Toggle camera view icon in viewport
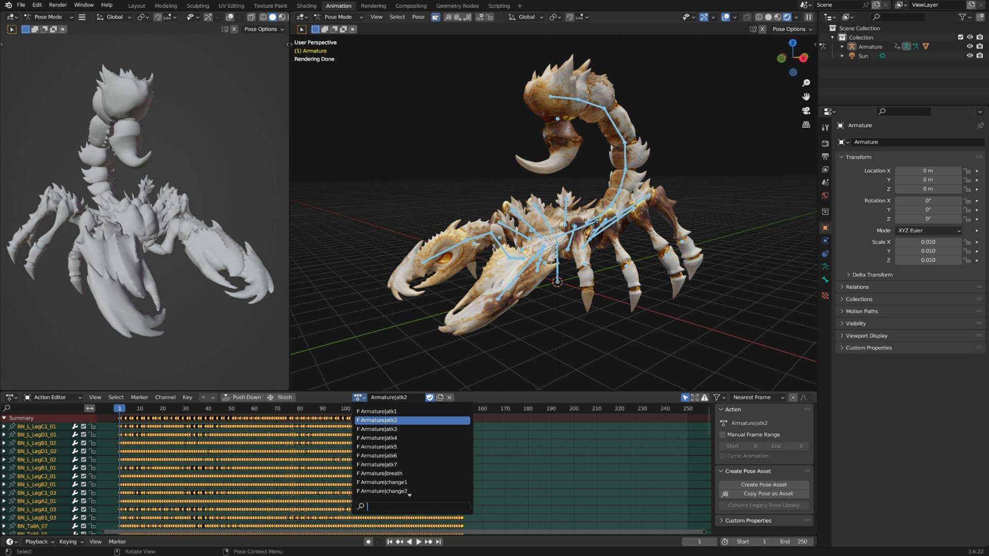 (x=806, y=111)
